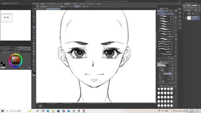Open the ファイル menu

(36, 4)
